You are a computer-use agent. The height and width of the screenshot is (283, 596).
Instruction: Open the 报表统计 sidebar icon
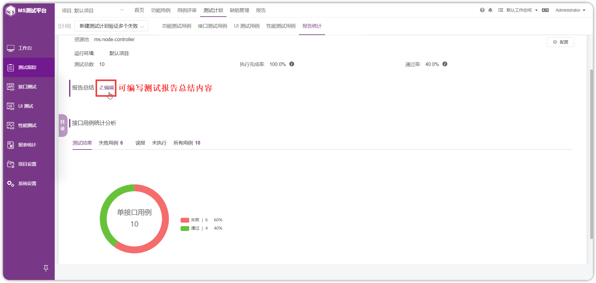11,145
